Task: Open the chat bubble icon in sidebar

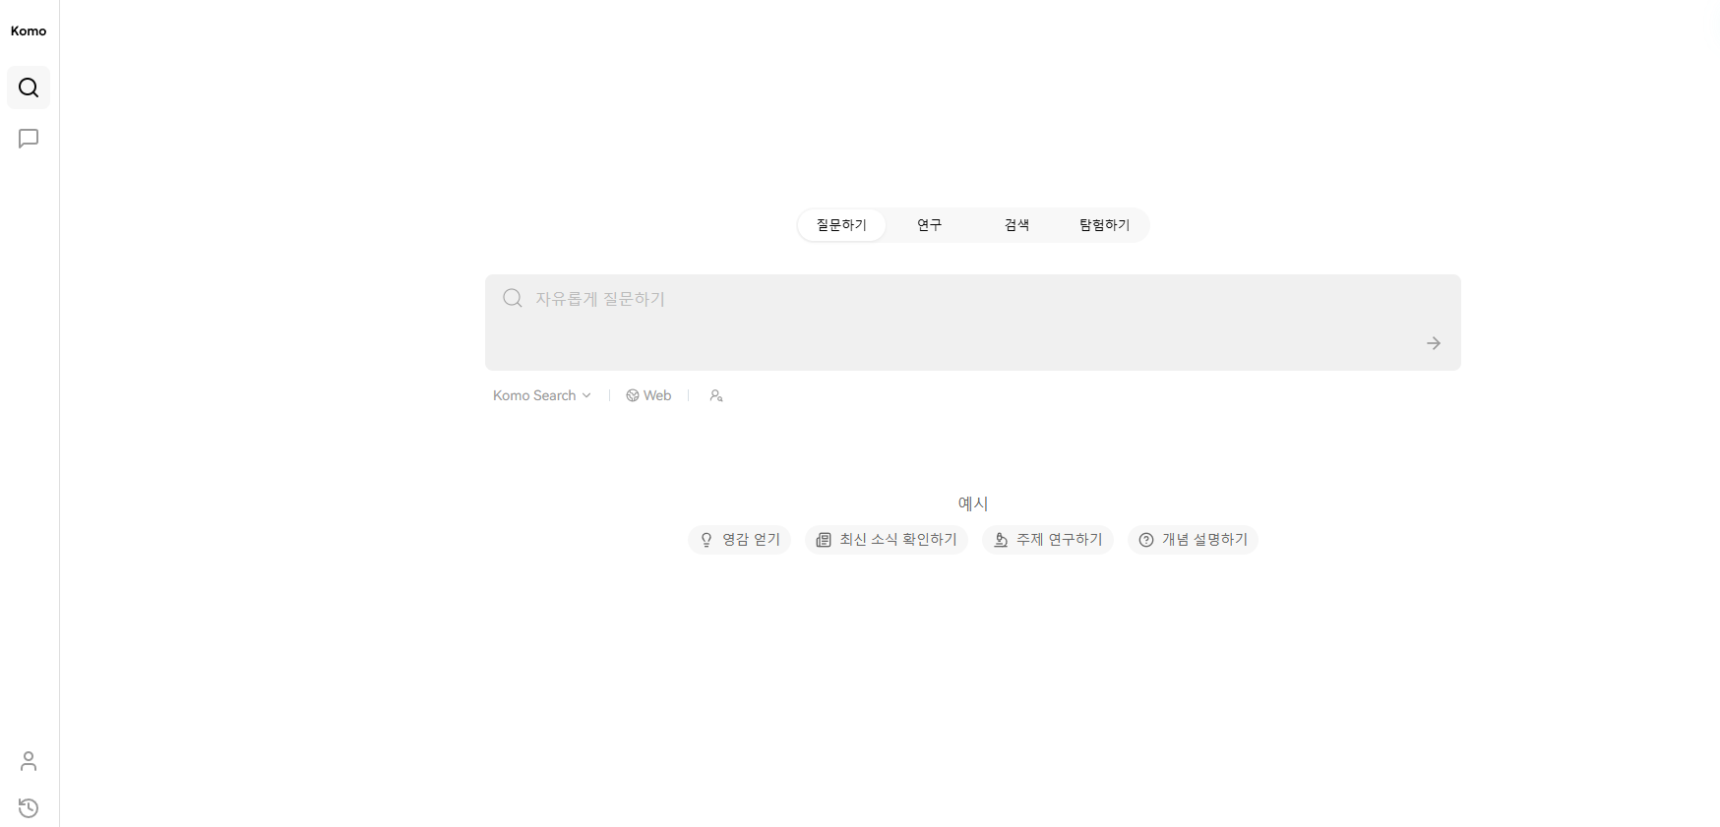Action: pos(29,139)
